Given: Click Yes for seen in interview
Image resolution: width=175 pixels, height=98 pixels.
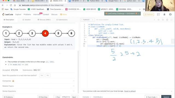Looking at the screenshot, I should [x=42, y=75].
